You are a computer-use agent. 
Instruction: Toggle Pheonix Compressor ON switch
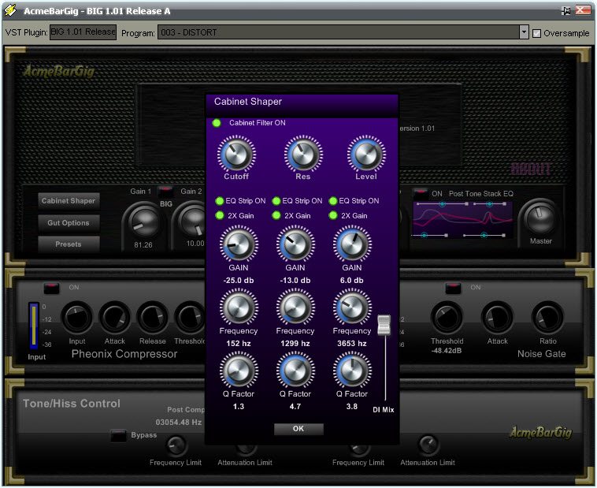[51, 288]
